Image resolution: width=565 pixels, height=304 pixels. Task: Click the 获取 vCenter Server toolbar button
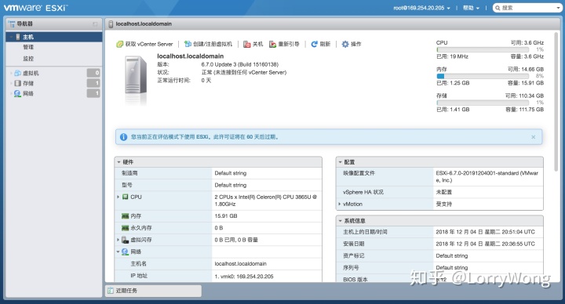click(x=144, y=44)
